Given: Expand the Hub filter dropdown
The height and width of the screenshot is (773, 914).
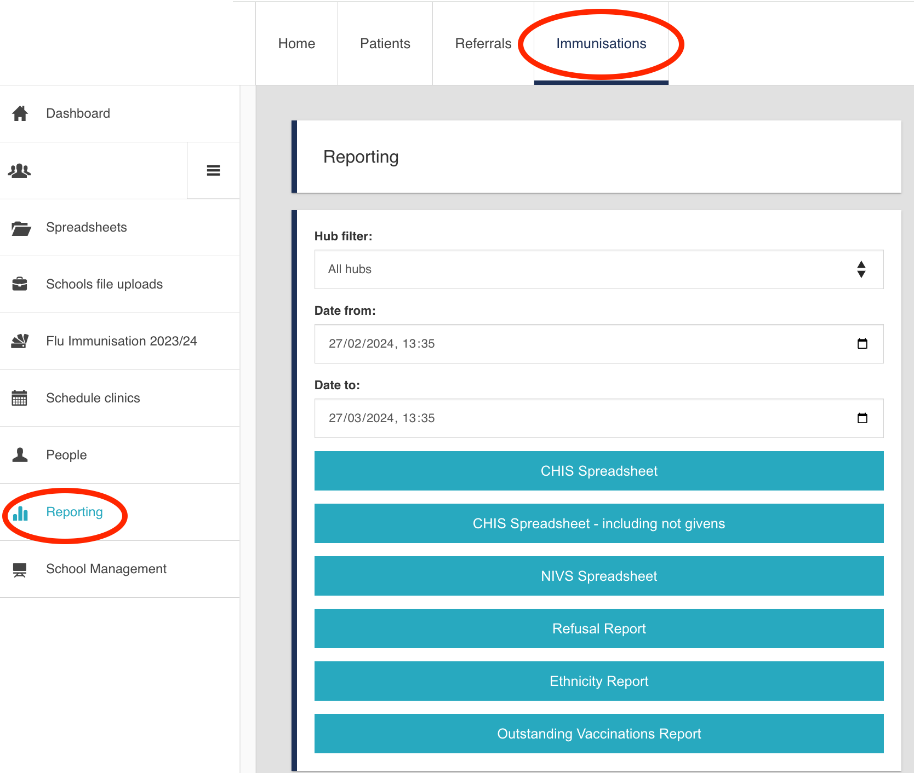Looking at the screenshot, I should 598,269.
